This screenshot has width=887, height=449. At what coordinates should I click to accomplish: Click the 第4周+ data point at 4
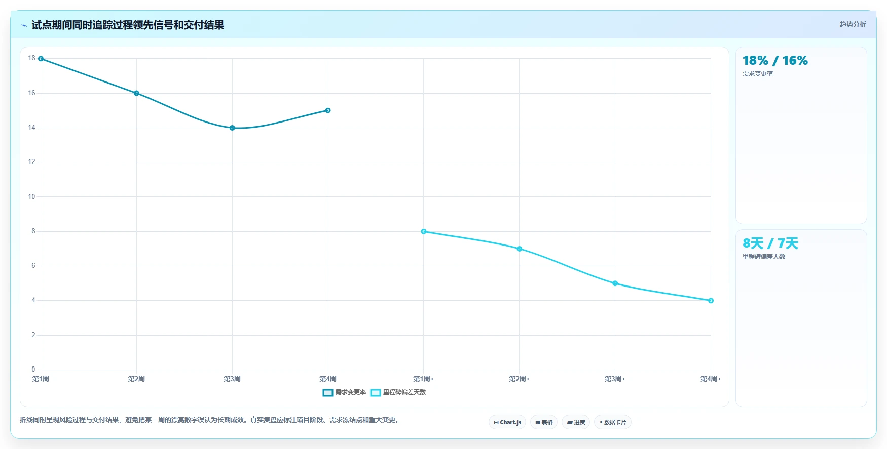711,301
